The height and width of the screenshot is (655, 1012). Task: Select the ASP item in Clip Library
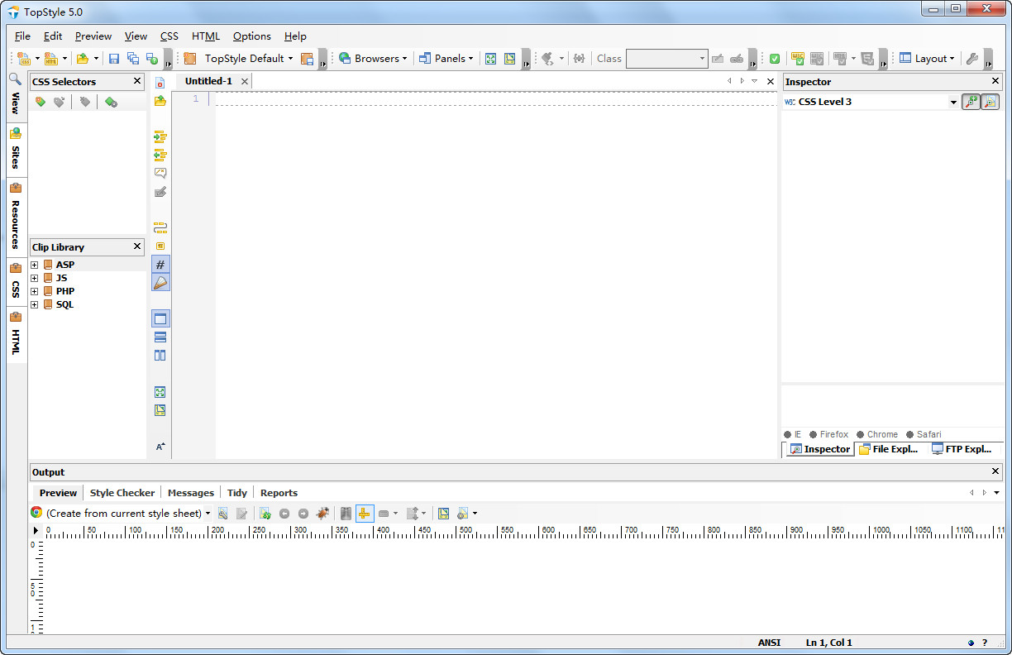65,265
